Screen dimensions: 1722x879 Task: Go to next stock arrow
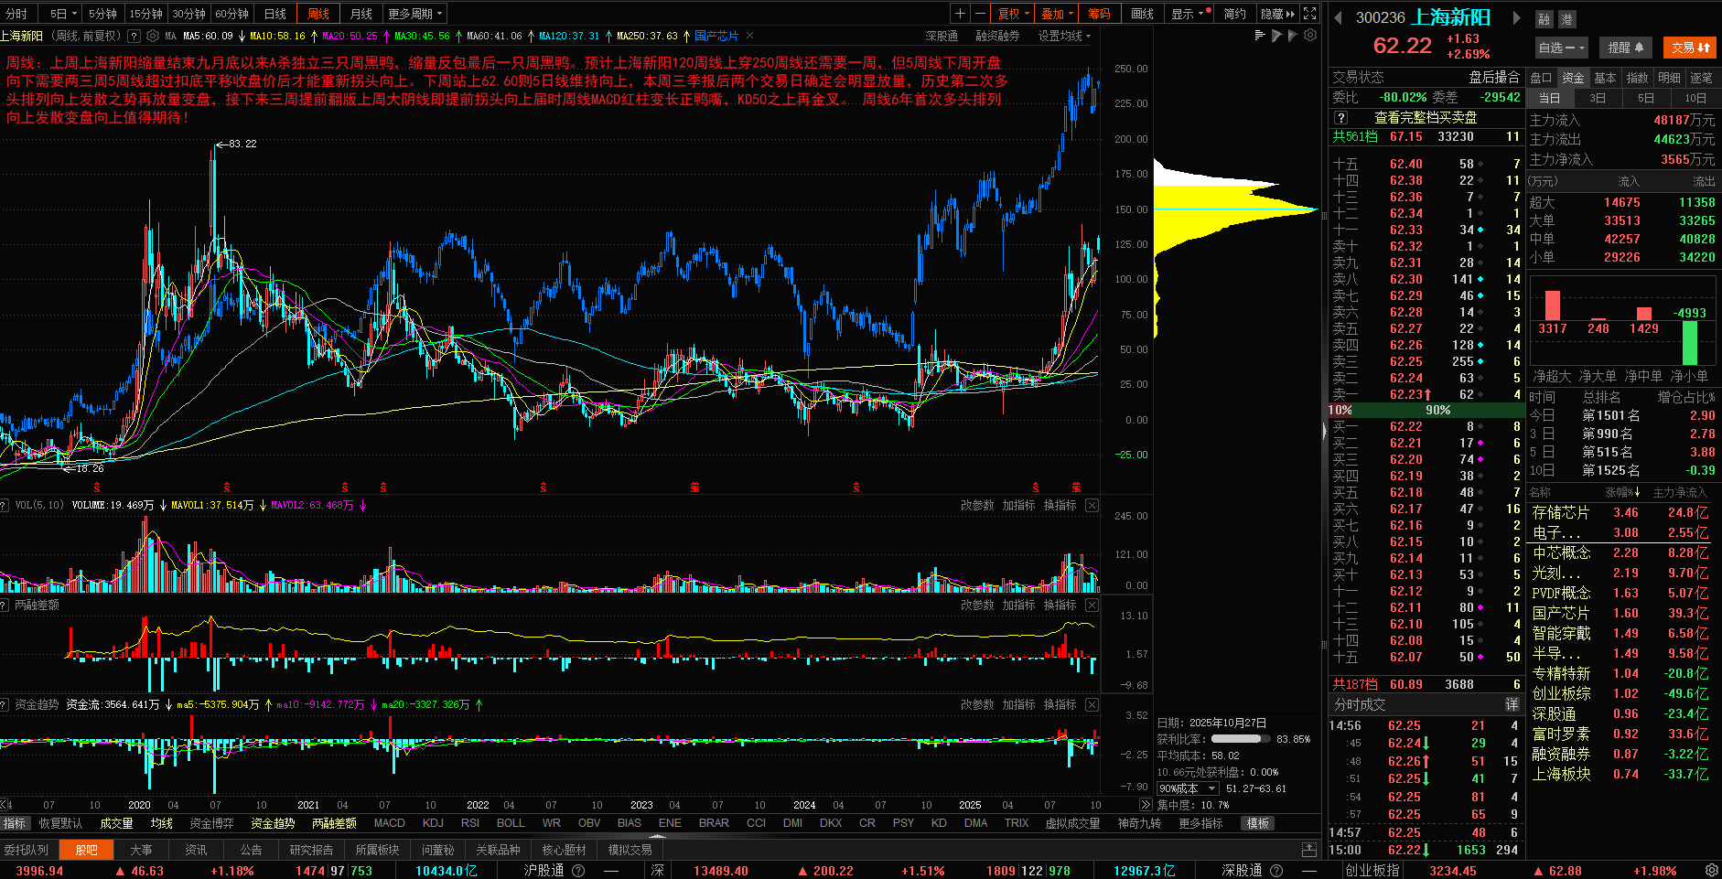point(1516,17)
